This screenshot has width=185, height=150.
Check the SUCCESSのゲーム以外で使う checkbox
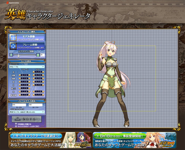(x=16, y=126)
